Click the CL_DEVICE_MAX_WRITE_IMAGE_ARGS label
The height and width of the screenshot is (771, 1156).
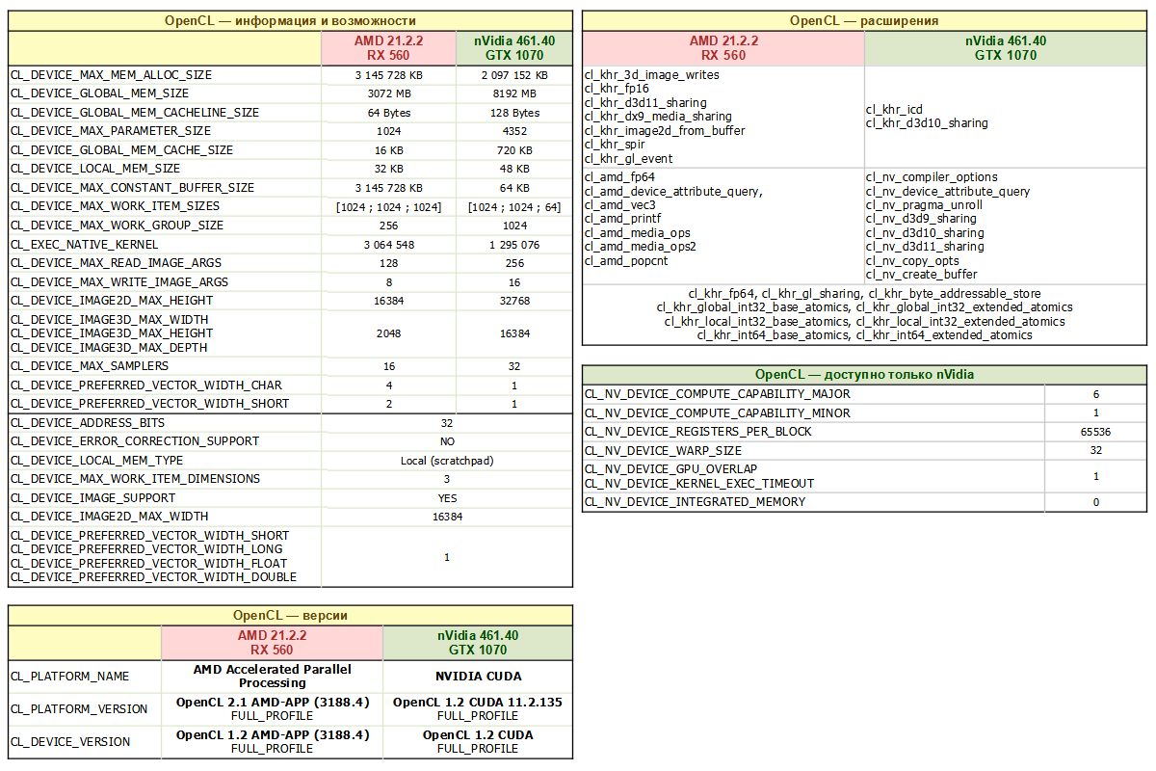(119, 282)
